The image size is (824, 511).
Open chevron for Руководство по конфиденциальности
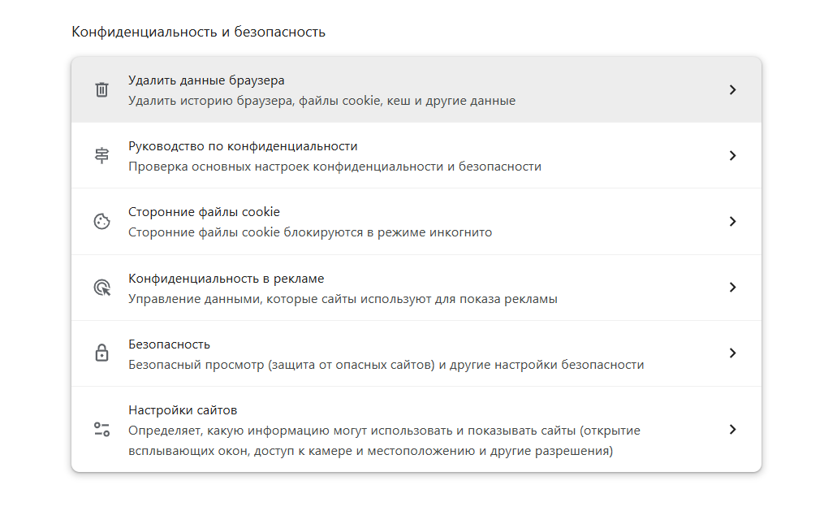(732, 155)
